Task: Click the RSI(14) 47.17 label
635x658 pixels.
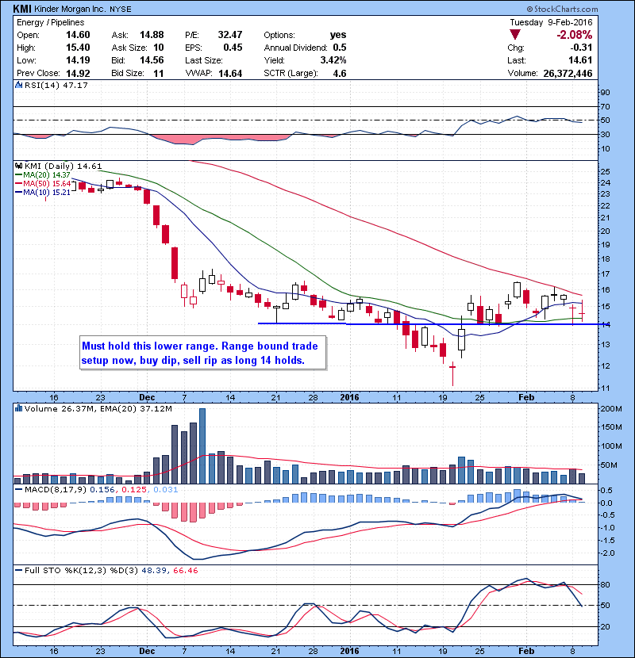Action: coord(56,85)
